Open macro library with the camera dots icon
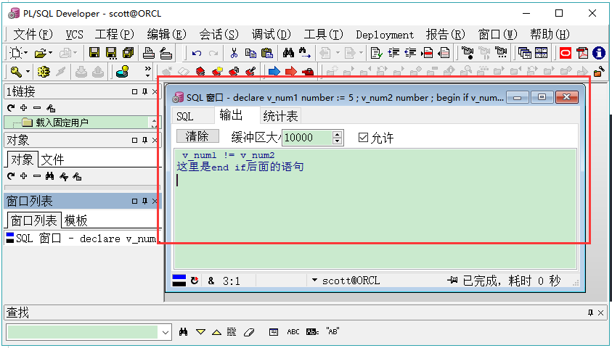 click(501, 52)
